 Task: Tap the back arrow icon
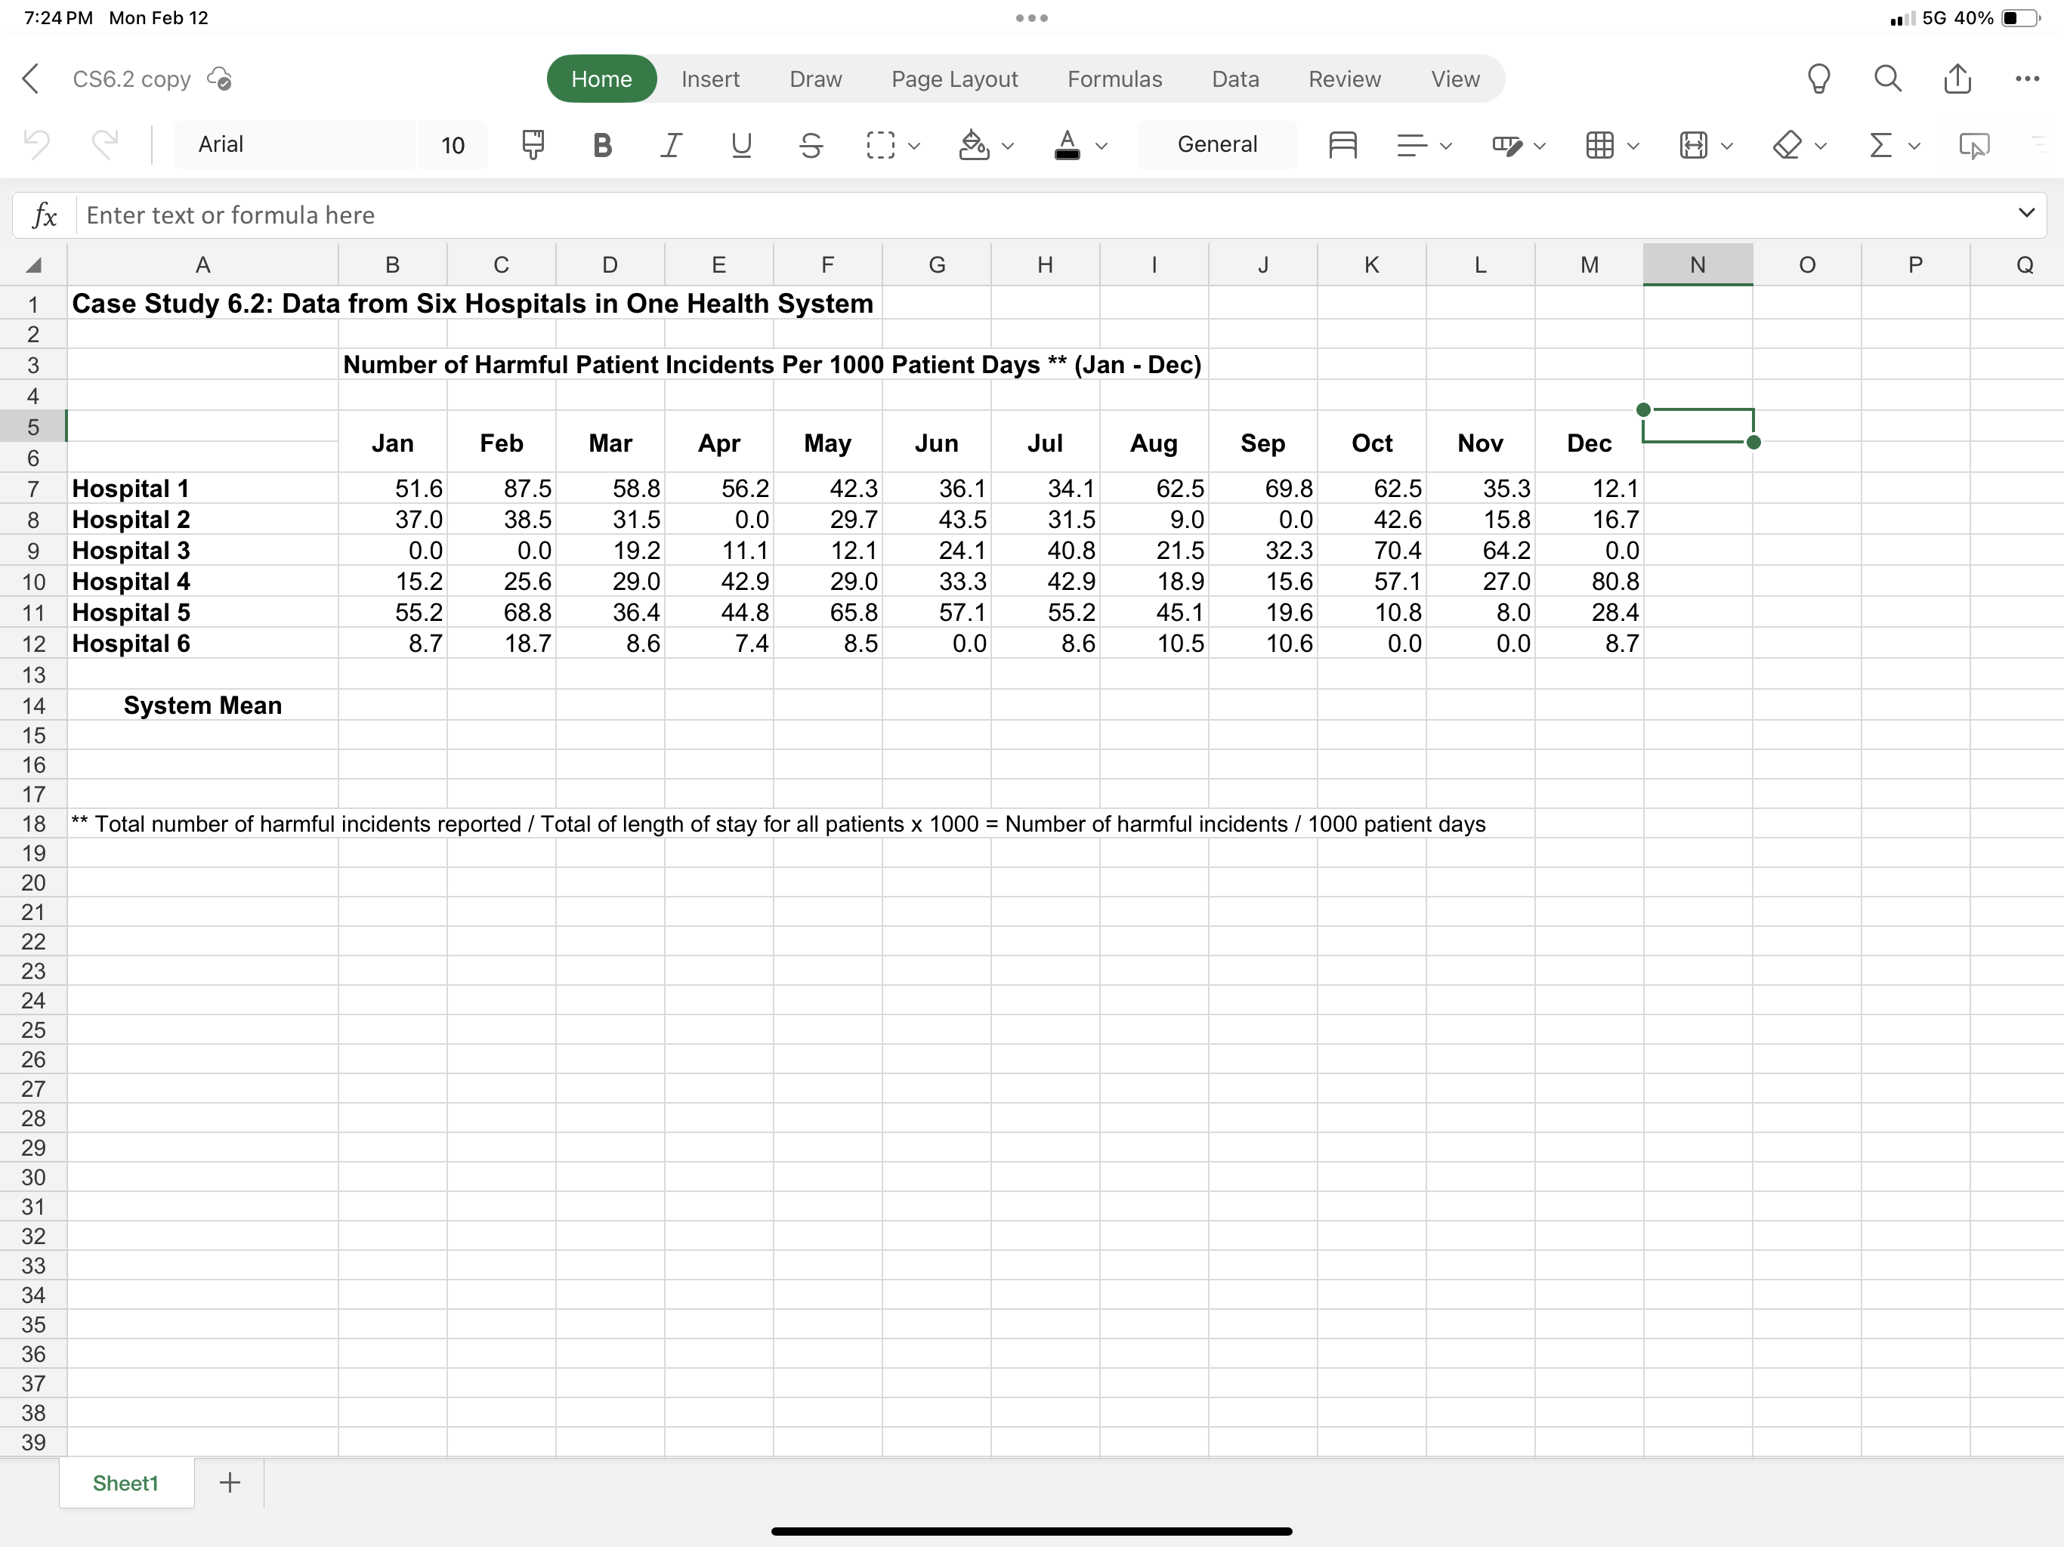point(32,79)
